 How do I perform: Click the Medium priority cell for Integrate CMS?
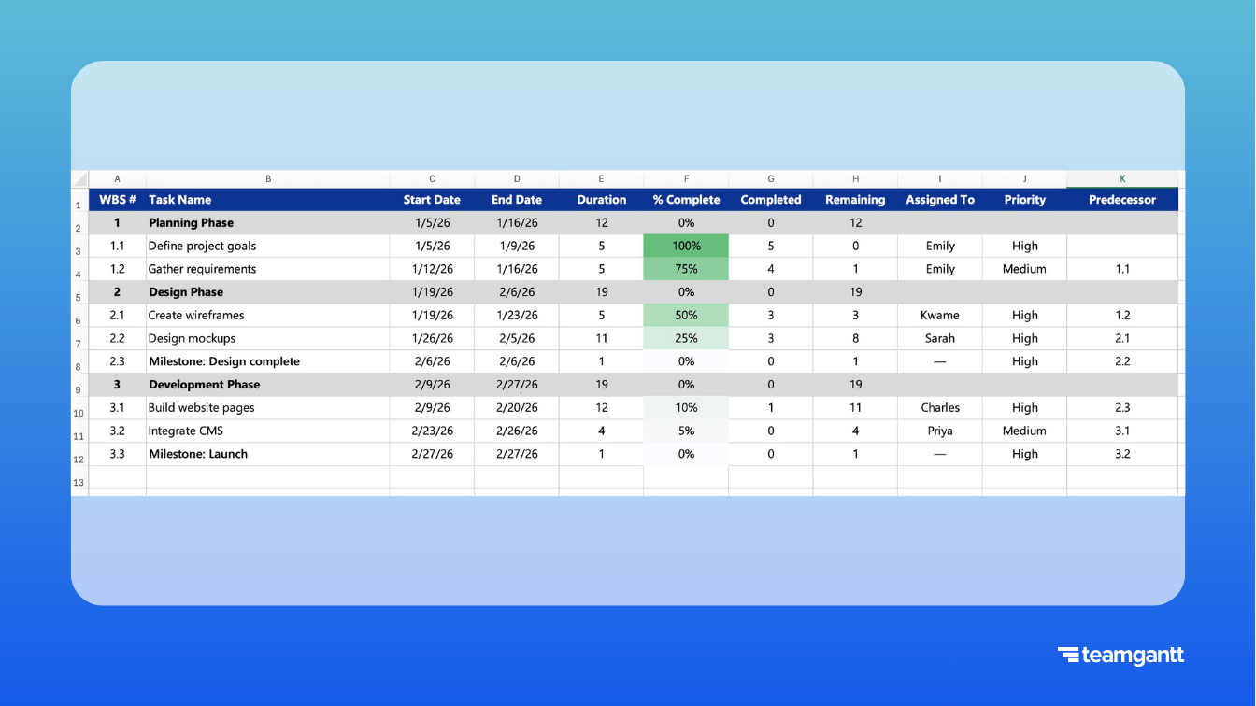tap(1024, 431)
